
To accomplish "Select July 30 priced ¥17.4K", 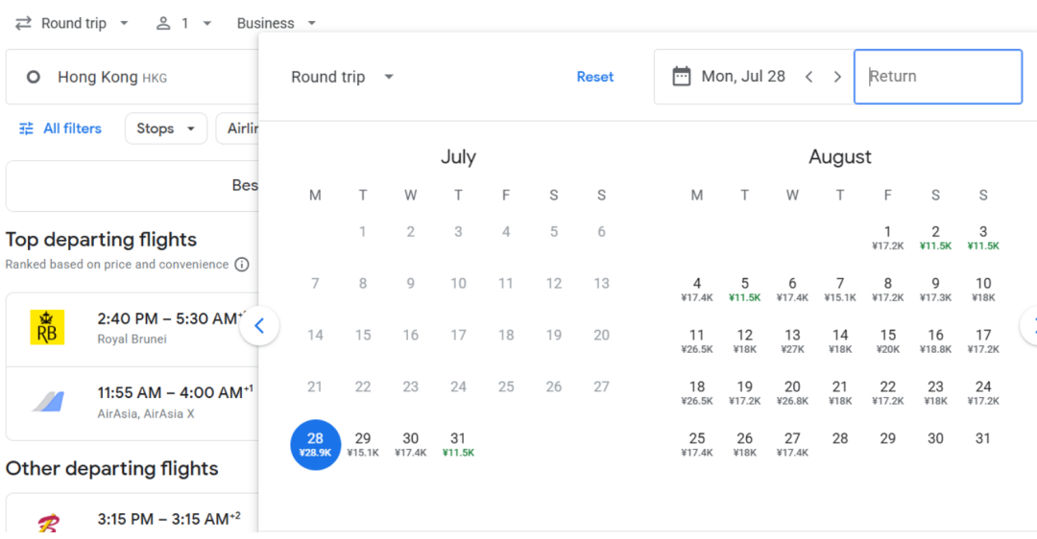I will click(x=411, y=445).
